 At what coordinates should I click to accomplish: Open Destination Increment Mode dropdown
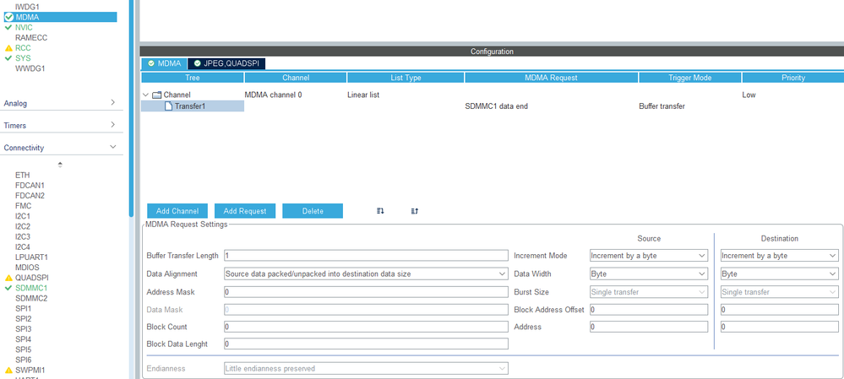point(780,256)
